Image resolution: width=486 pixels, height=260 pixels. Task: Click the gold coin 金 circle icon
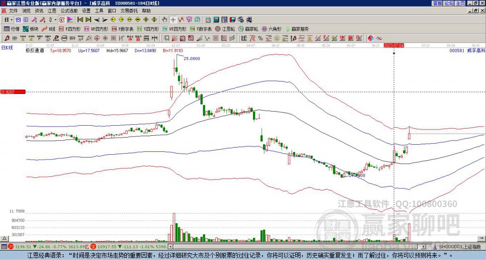277,38
